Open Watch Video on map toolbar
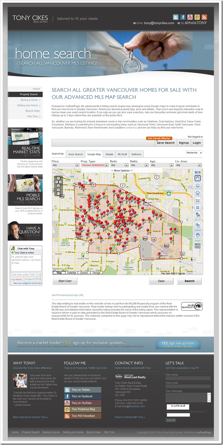The height and width of the screenshot is (445, 223). click(x=198, y=246)
